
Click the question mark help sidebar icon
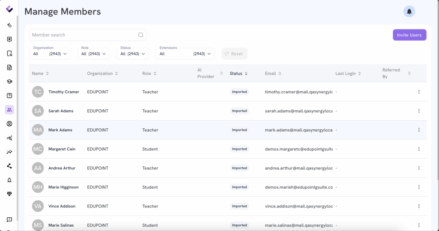pos(9,96)
